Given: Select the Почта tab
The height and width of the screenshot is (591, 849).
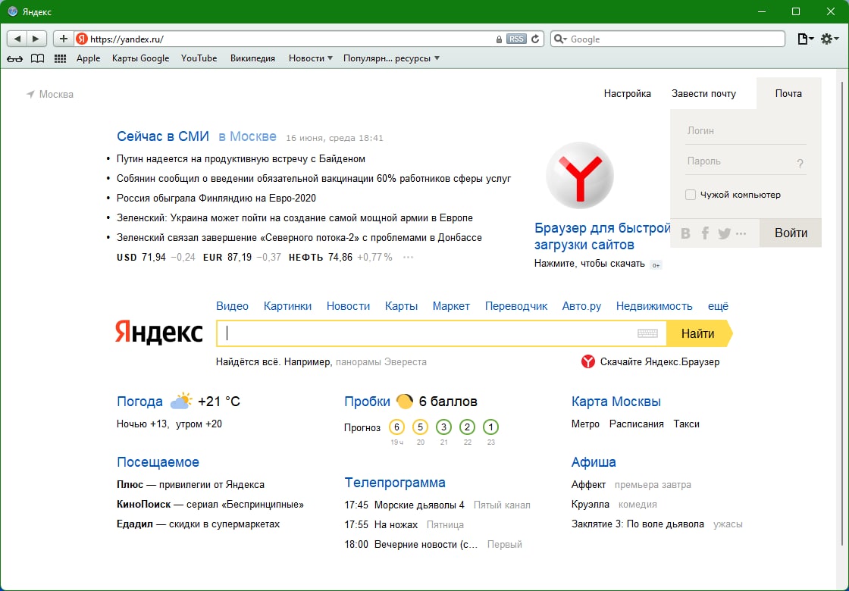Looking at the screenshot, I should pos(788,94).
